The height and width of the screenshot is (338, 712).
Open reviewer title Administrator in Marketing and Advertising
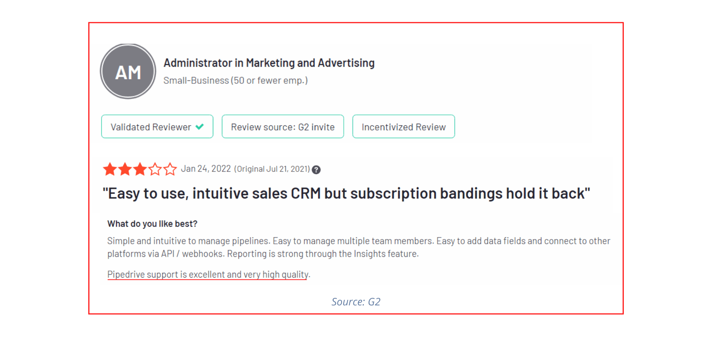click(269, 63)
